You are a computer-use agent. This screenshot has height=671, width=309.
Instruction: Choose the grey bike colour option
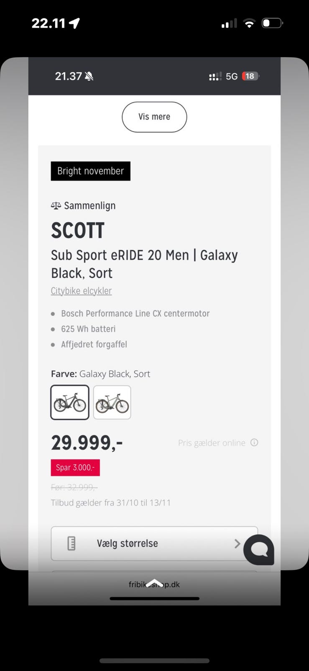(112, 403)
